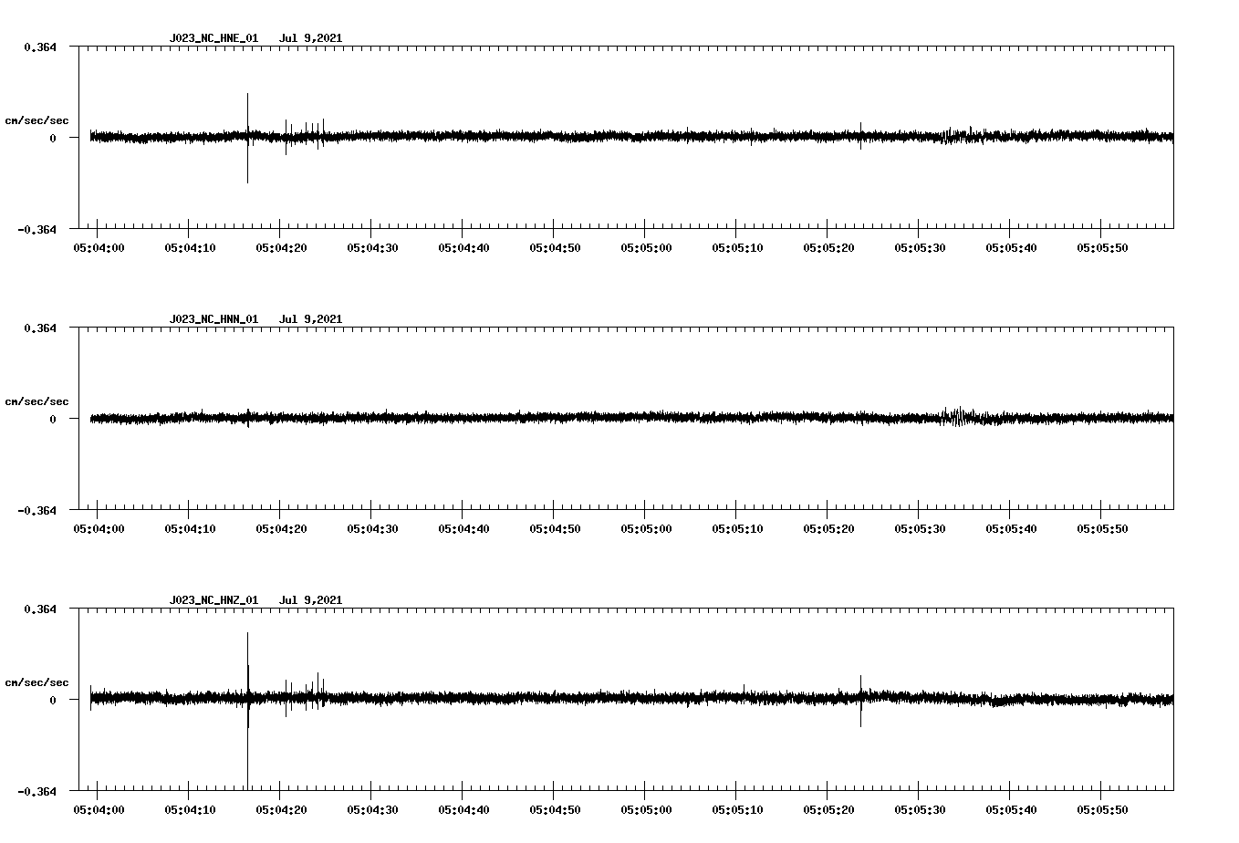
Task: Click 05:04:10 time label under HNN plot
Action: pos(189,529)
